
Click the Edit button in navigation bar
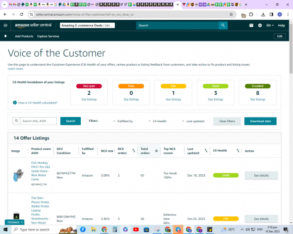click(280, 36)
